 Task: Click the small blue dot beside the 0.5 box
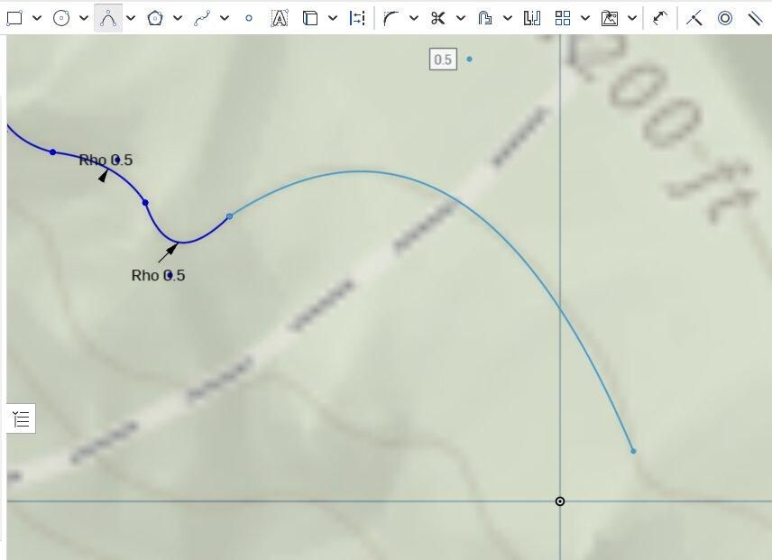tap(469, 59)
